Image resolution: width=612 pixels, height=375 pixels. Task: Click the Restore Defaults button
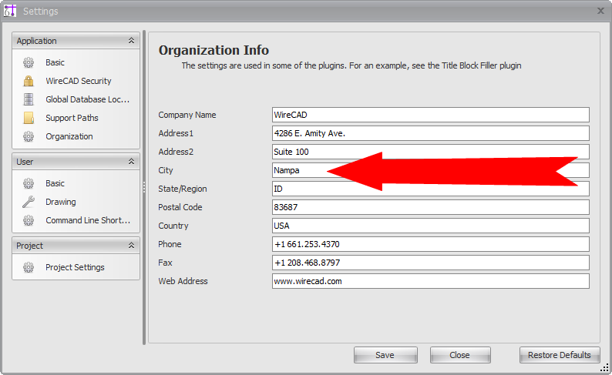point(560,355)
